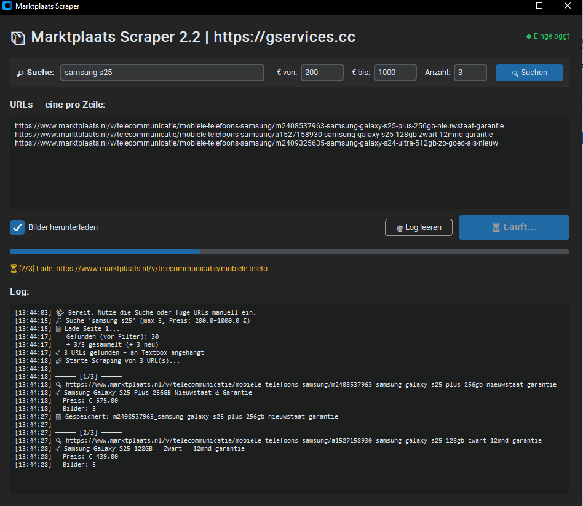Click the log line '3/3 gesammelt (+ 3 neu)'
This screenshot has width=583, height=506.
tap(87, 345)
